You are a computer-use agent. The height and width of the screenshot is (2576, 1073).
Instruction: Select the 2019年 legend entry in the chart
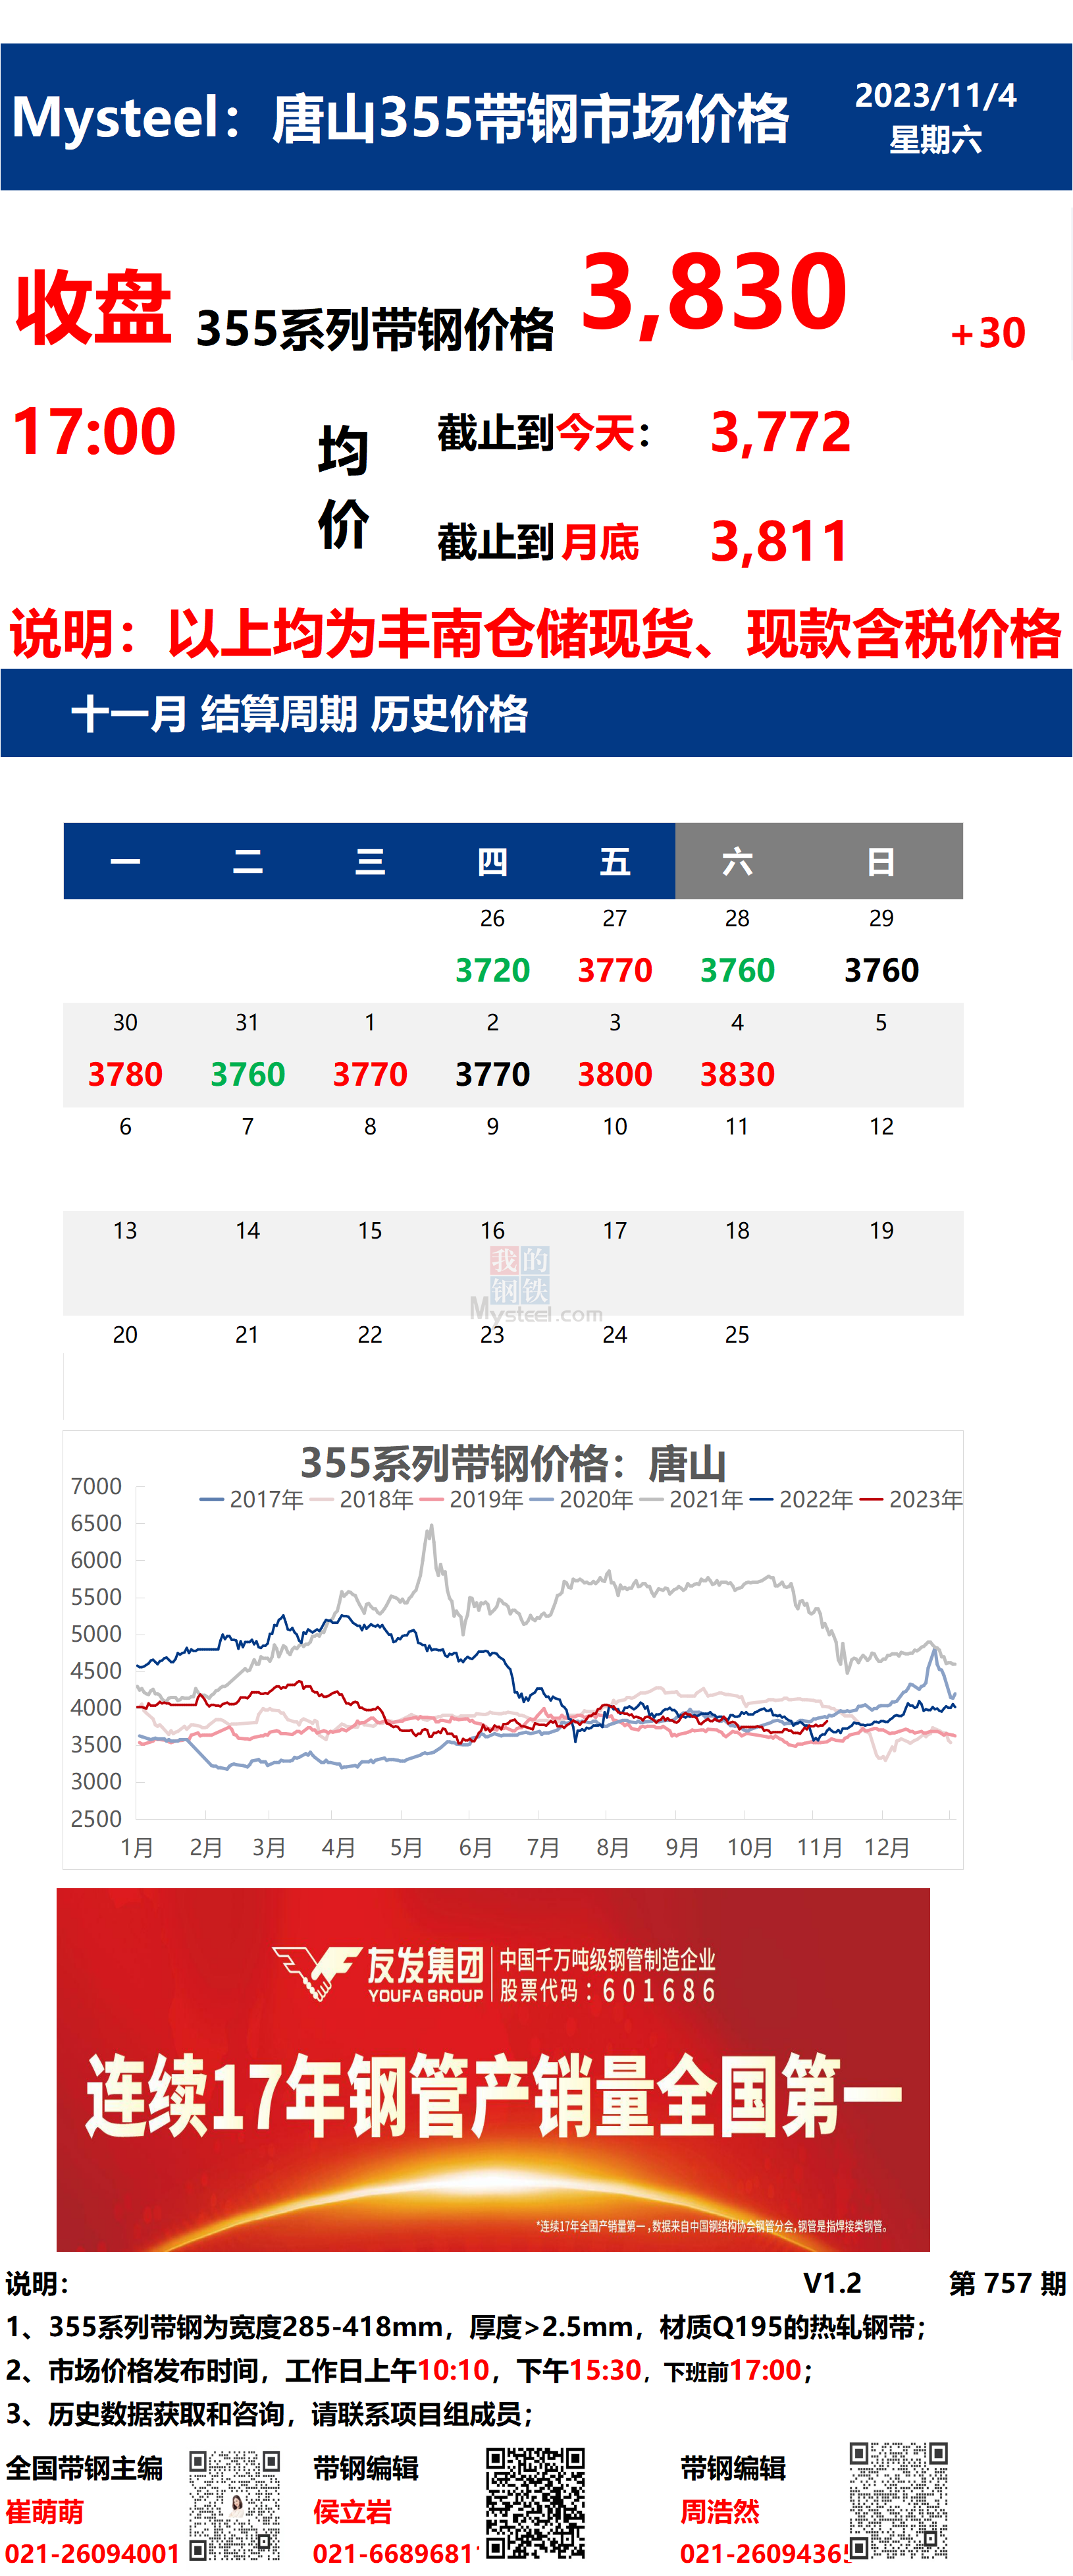[x=471, y=1499]
